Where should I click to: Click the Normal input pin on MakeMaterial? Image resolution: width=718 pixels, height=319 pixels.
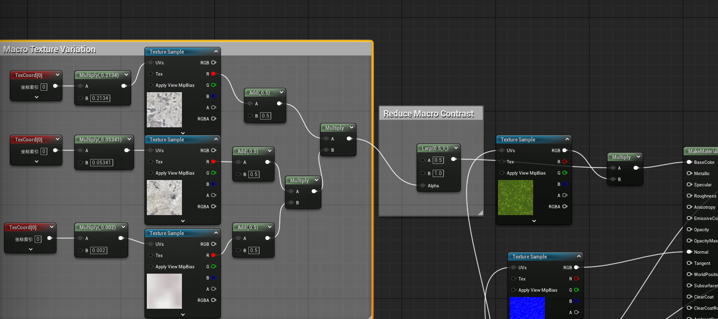click(x=689, y=252)
